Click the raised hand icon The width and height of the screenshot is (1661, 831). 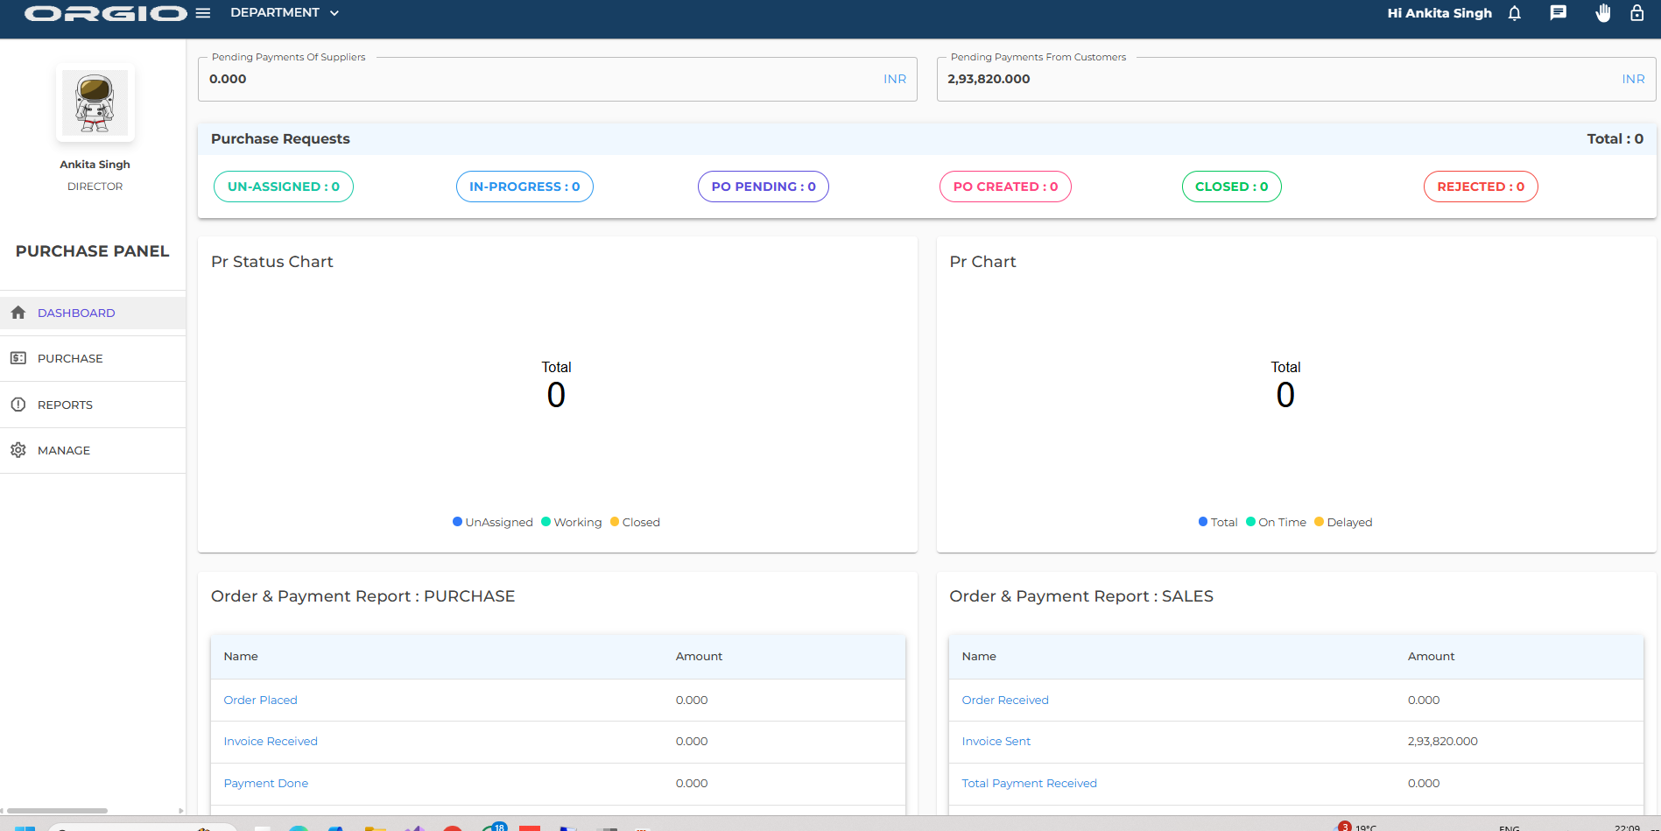click(1602, 13)
